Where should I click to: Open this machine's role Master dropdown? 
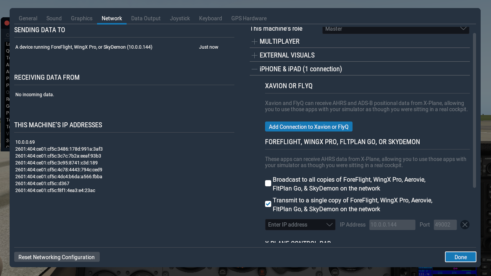point(395,29)
